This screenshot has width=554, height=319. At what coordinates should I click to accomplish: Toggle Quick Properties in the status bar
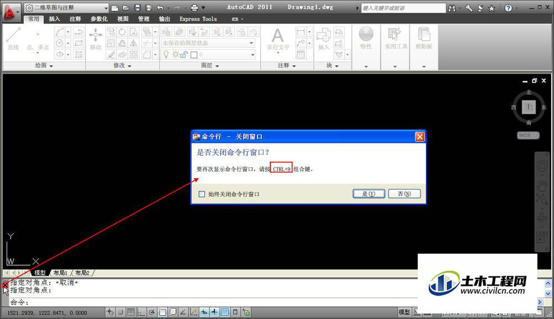click(235, 312)
